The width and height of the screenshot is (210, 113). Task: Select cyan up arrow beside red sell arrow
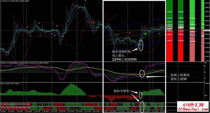coord(98,28)
